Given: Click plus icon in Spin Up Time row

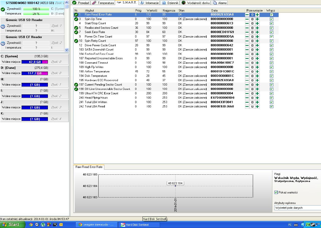Looking at the screenshot, I should [x=257, y=19].
